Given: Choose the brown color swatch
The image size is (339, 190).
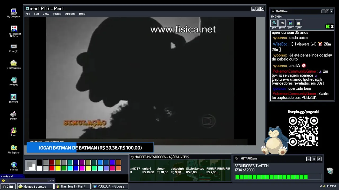Looking at the screenshot, I should point(118,162).
